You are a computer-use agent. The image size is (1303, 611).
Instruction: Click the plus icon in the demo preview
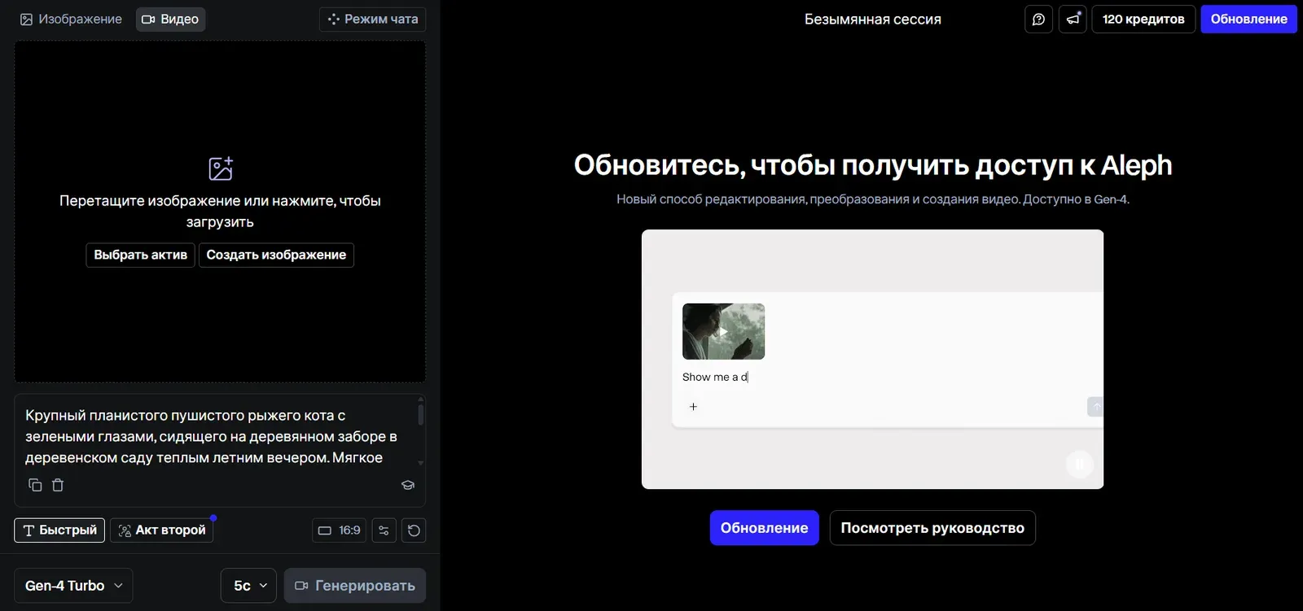(x=693, y=406)
